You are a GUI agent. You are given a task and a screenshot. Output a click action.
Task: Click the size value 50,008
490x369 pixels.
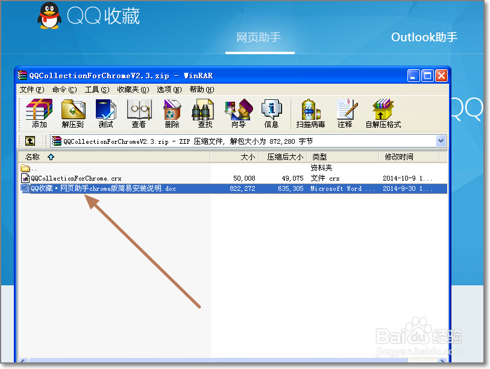[x=244, y=178]
